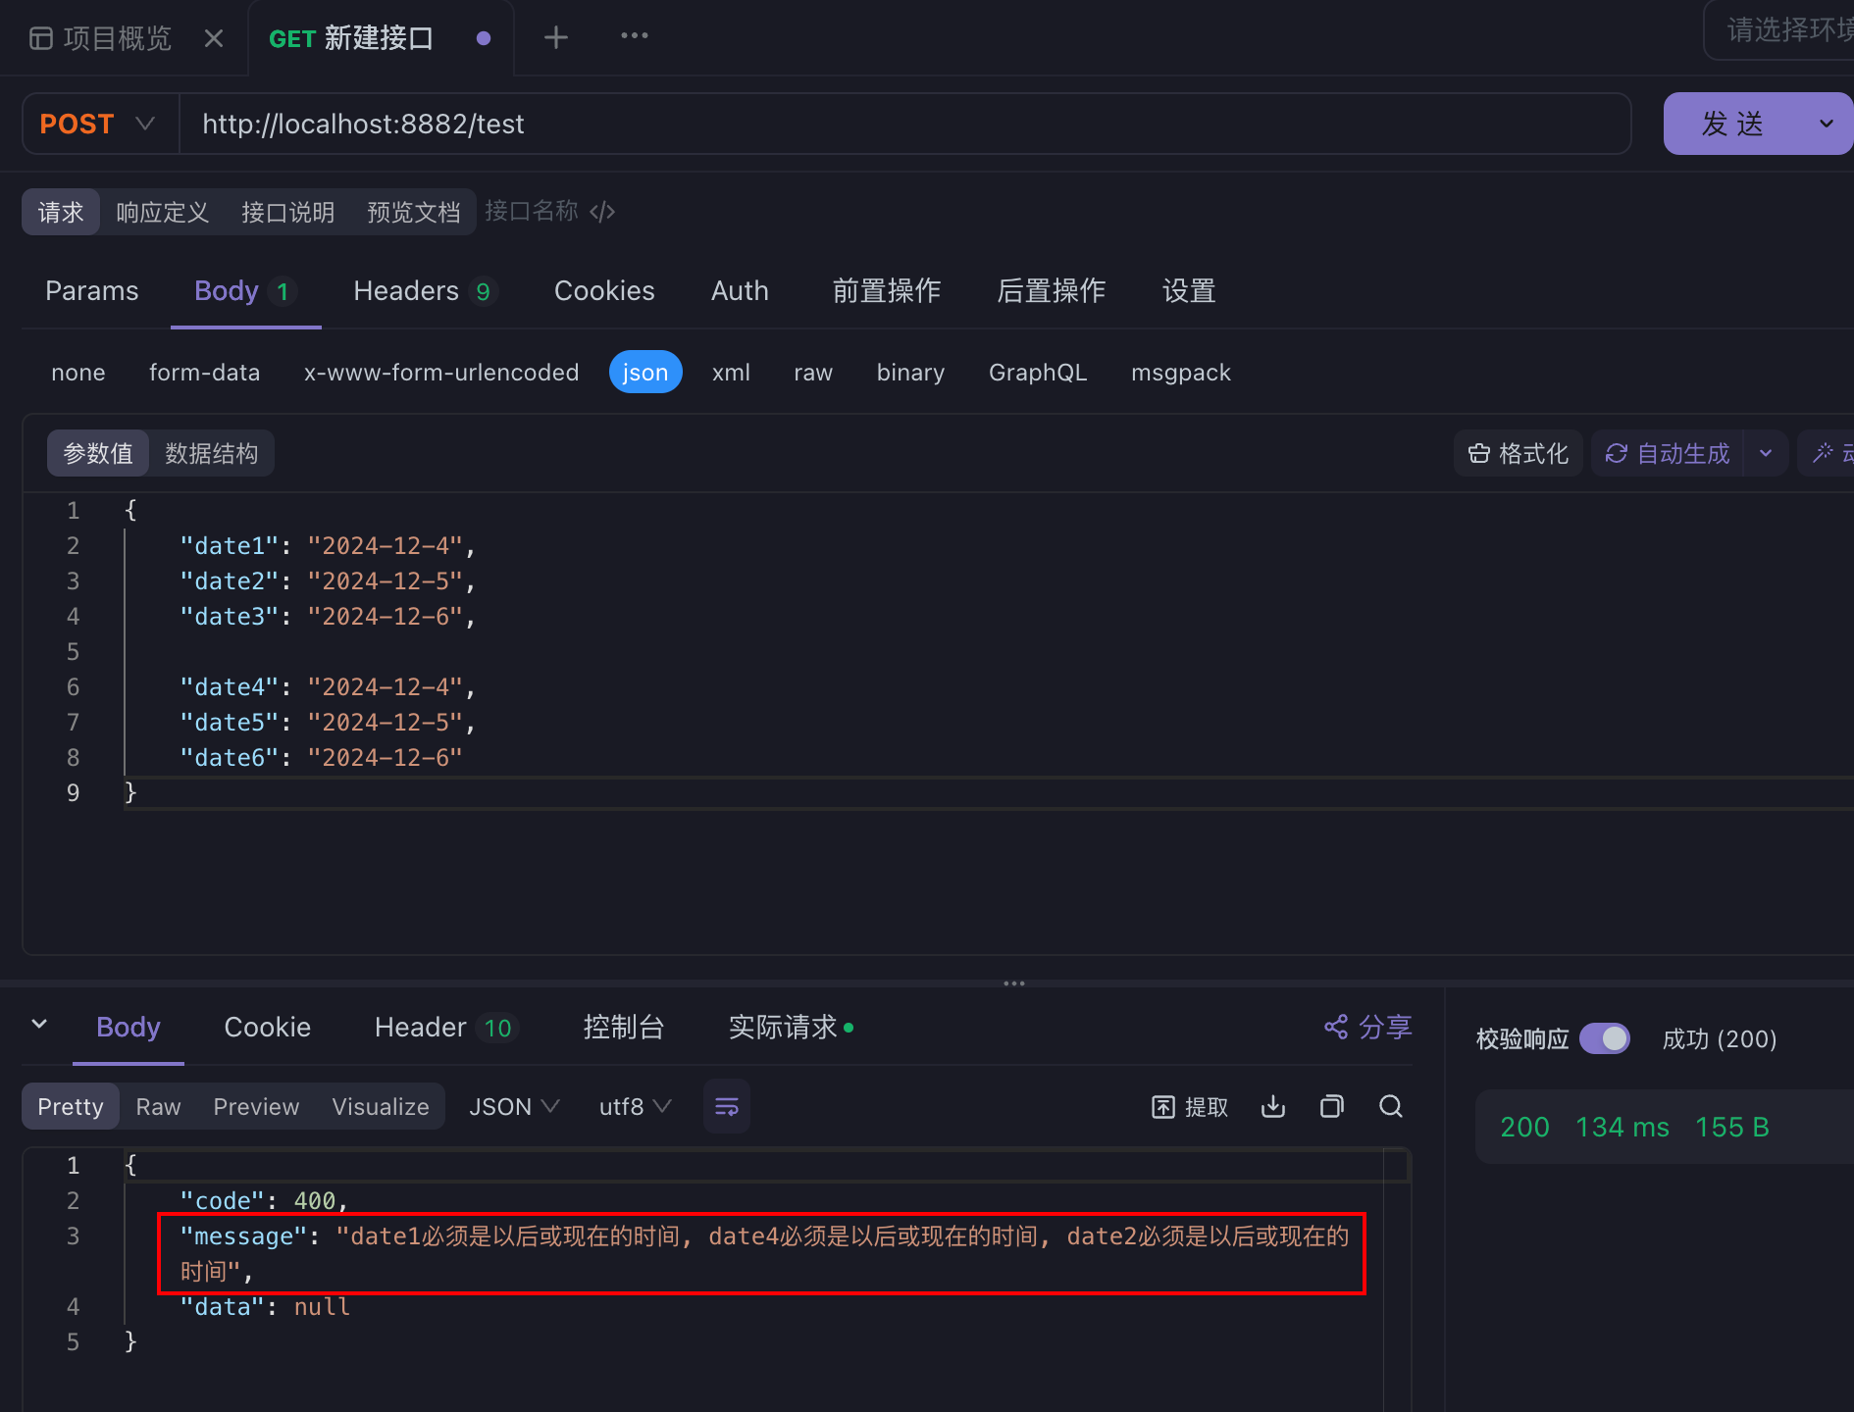Open the POST method dropdown
This screenshot has height=1412, width=1854.
pos(98,124)
